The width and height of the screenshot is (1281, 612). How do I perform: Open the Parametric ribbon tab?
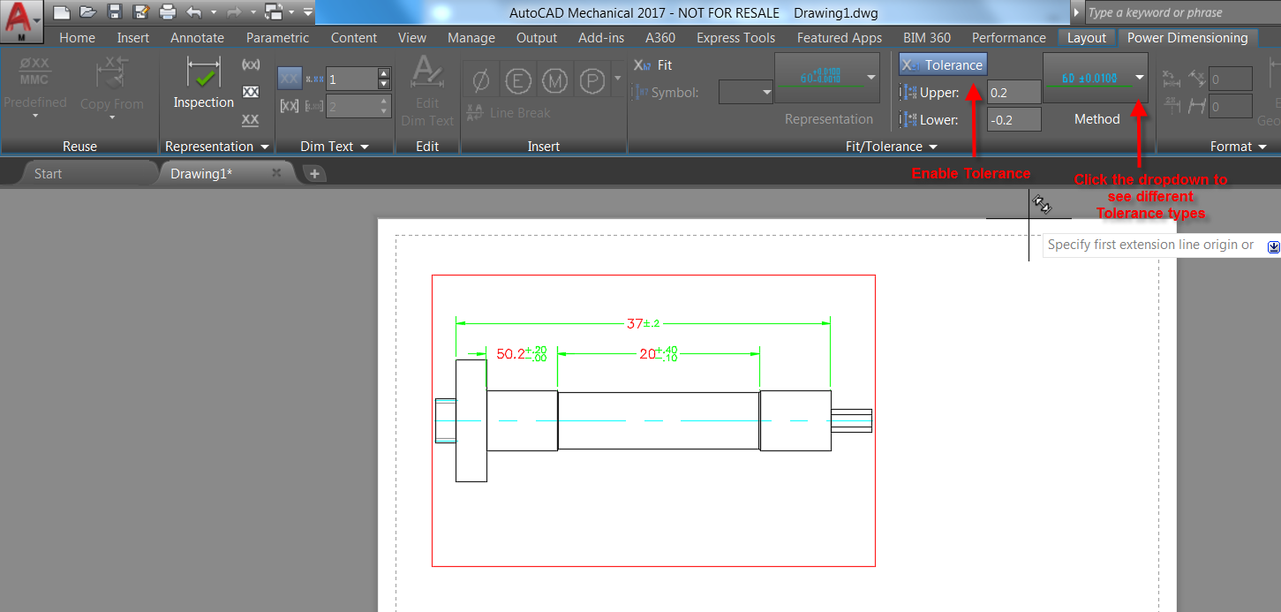tap(277, 38)
